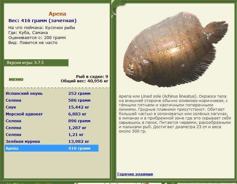Select the Селена 896 грамм entry
Image resolution: width=237 pixels, height=184 pixels.
[x=52, y=121]
